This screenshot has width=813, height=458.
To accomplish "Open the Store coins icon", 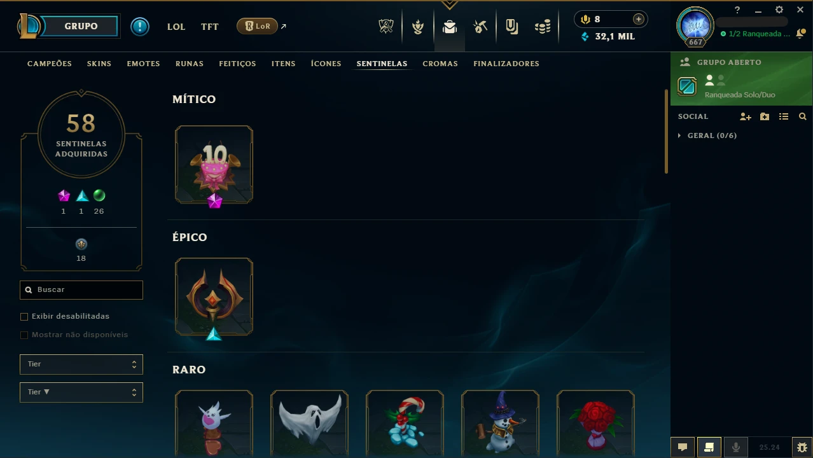I will 543,26.
